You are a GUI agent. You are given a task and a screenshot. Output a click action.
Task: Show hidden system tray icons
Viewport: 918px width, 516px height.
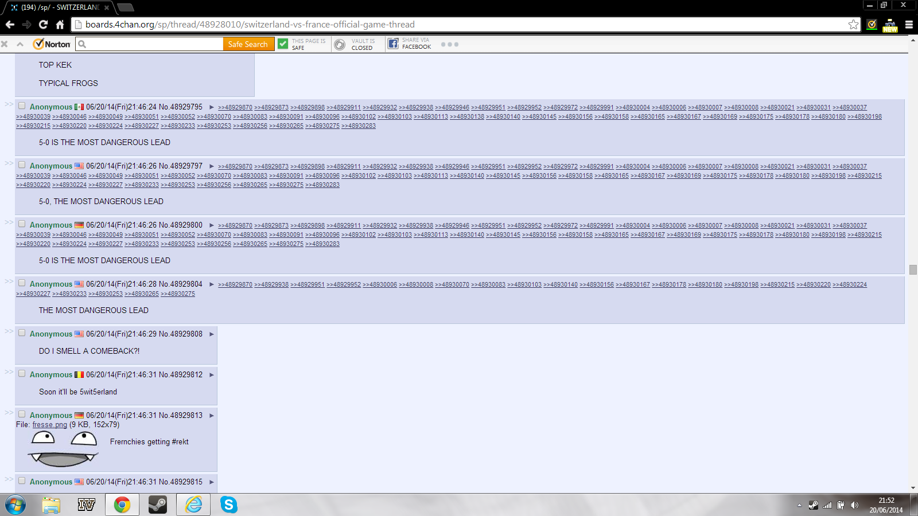(x=799, y=505)
